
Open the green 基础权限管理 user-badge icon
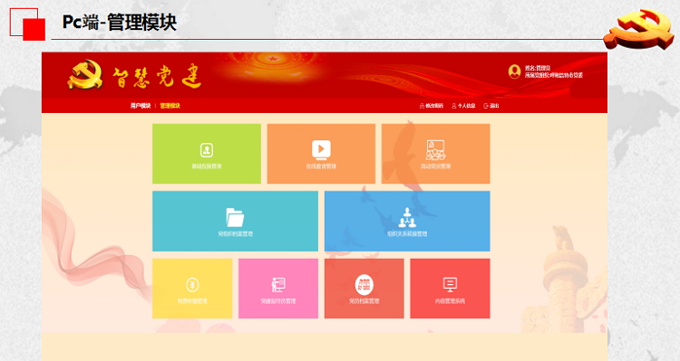pyautogui.click(x=207, y=150)
